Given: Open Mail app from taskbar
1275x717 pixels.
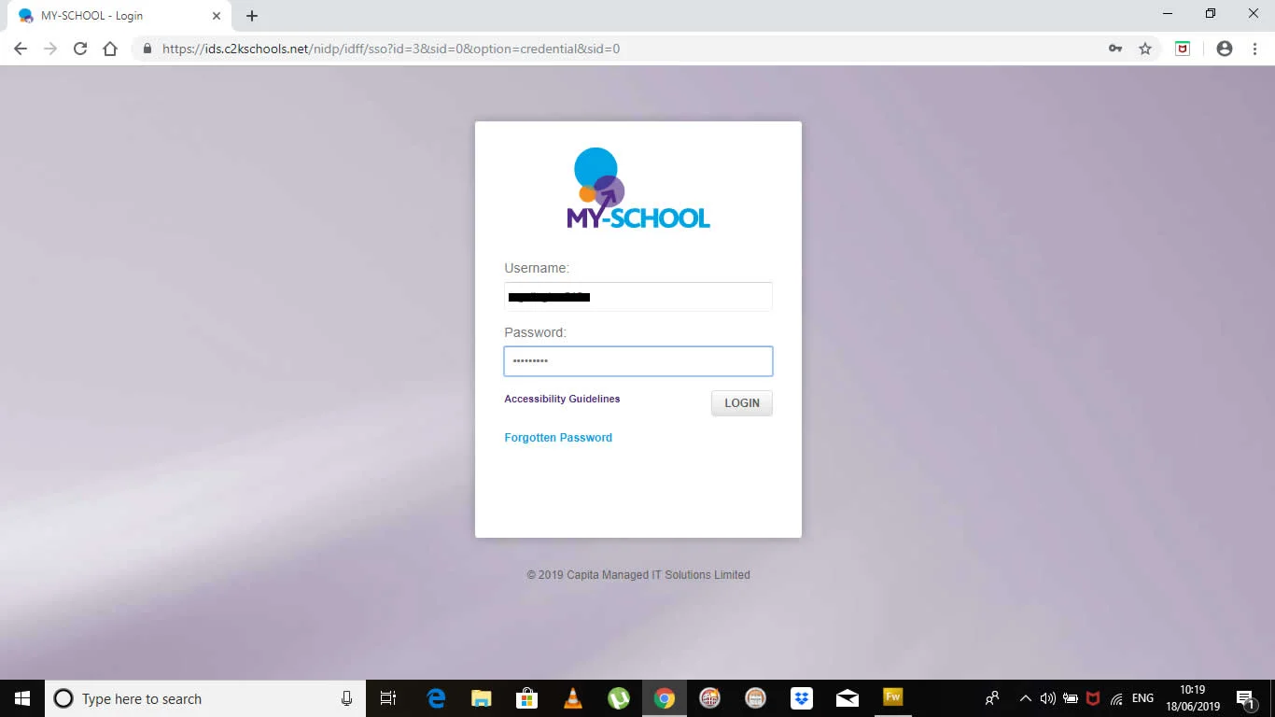Looking at the screenshot, I should [x=848, y=698].
